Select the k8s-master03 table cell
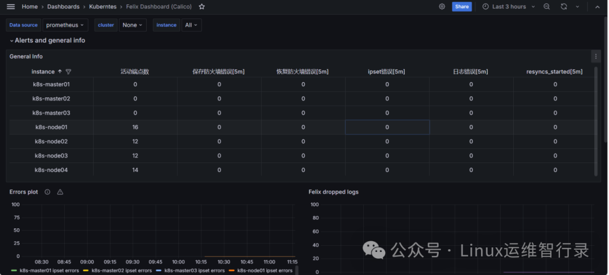The height and width of the screenshot is (275, 609). [51, 112]
